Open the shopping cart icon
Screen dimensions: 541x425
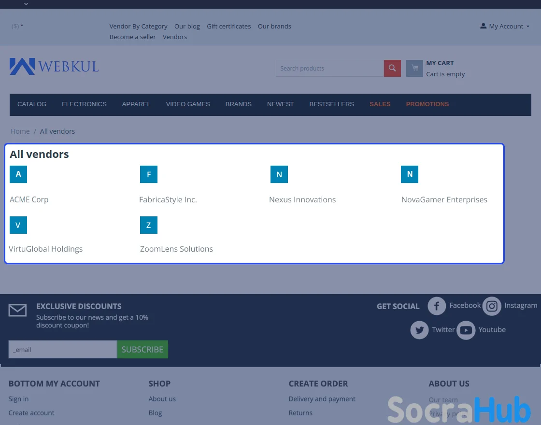click(414, 69)
